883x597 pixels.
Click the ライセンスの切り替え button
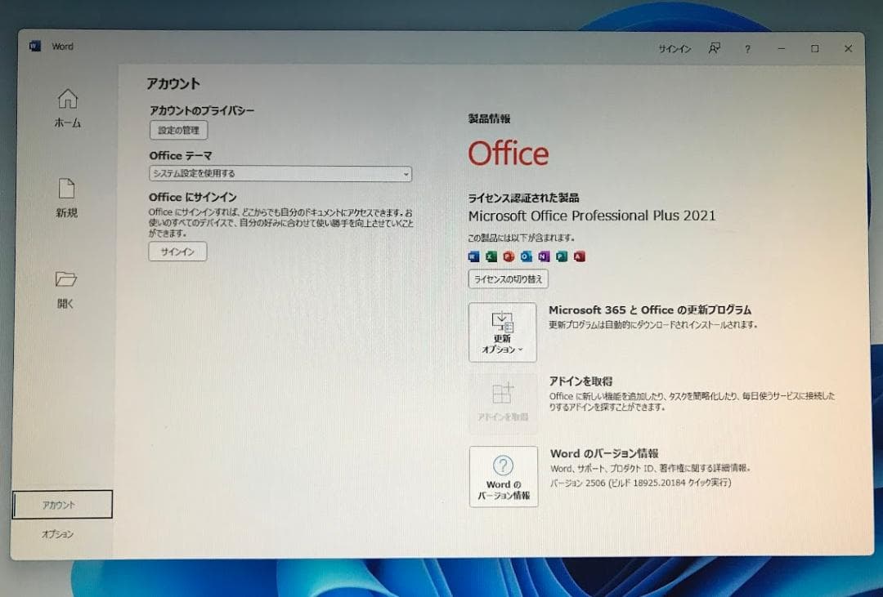[x=508, y=278]
